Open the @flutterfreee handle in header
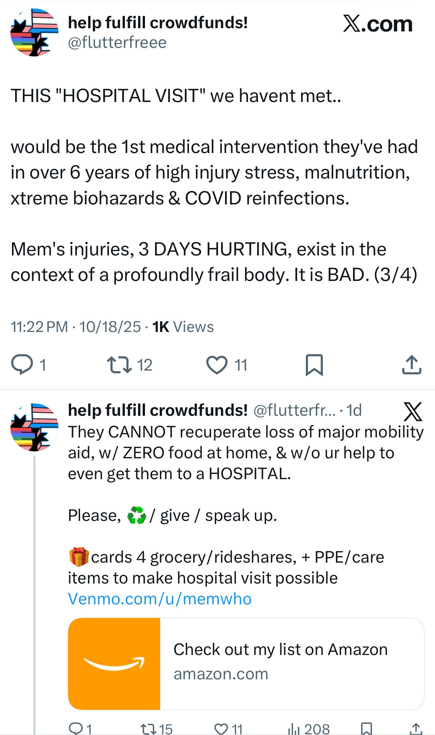 pyautogui.click(x=117, y=43)
